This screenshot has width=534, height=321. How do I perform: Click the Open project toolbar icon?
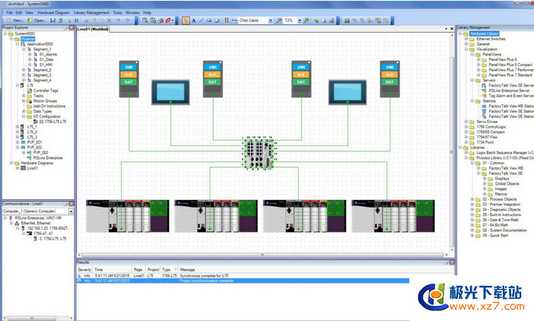(x=30, y=21)
